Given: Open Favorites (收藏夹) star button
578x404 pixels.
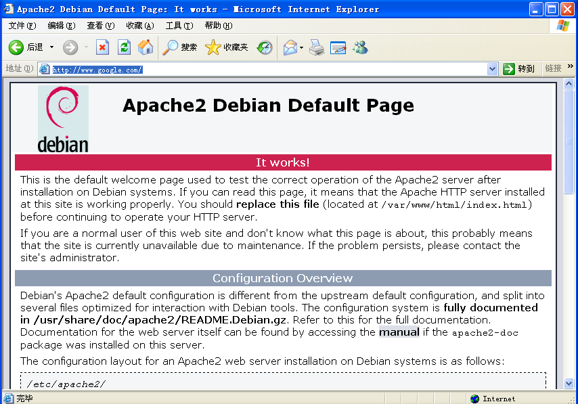Looking at the screenshot, I should coord(226,47).
